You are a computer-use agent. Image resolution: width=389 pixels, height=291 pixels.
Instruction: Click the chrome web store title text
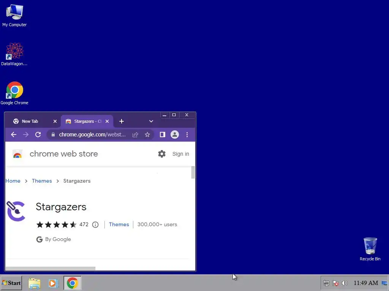(64, 154)
